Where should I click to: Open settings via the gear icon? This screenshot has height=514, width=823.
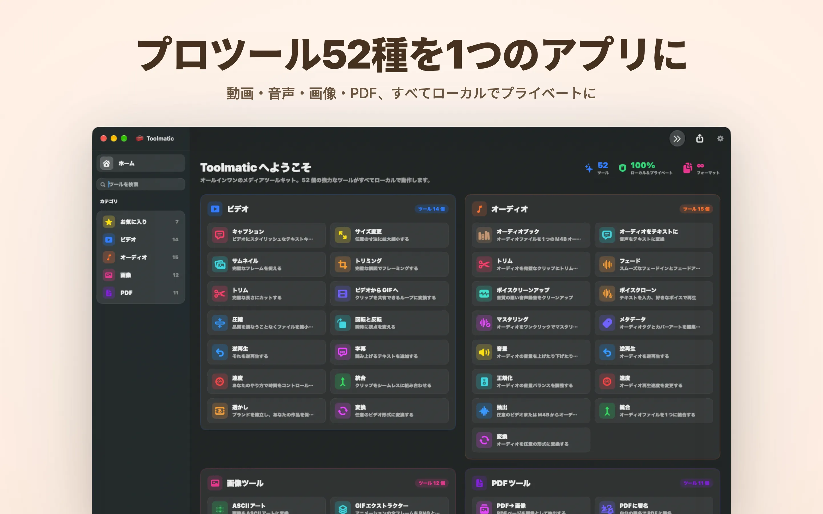pos(720,138)
